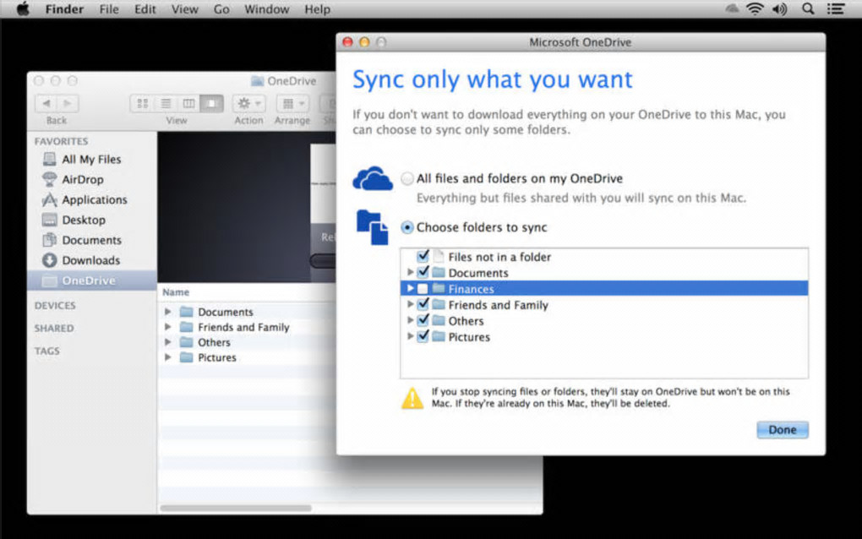Open the Window menu
The width and height of the screenshot is (862, 539).
point(266,9)
